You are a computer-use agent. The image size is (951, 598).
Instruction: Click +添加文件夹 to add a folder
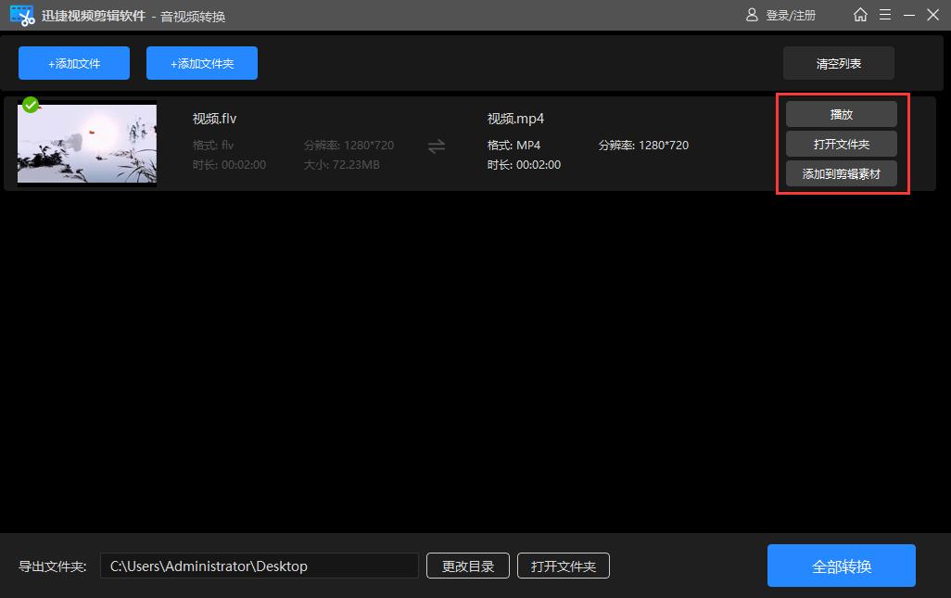click(x=201, y=62)
